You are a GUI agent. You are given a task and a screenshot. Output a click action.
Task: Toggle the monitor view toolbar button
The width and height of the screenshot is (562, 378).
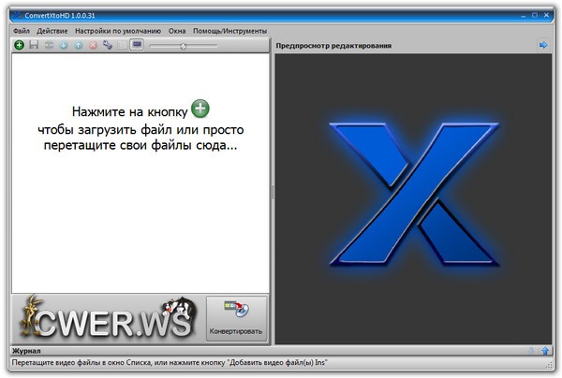point(137,45)
